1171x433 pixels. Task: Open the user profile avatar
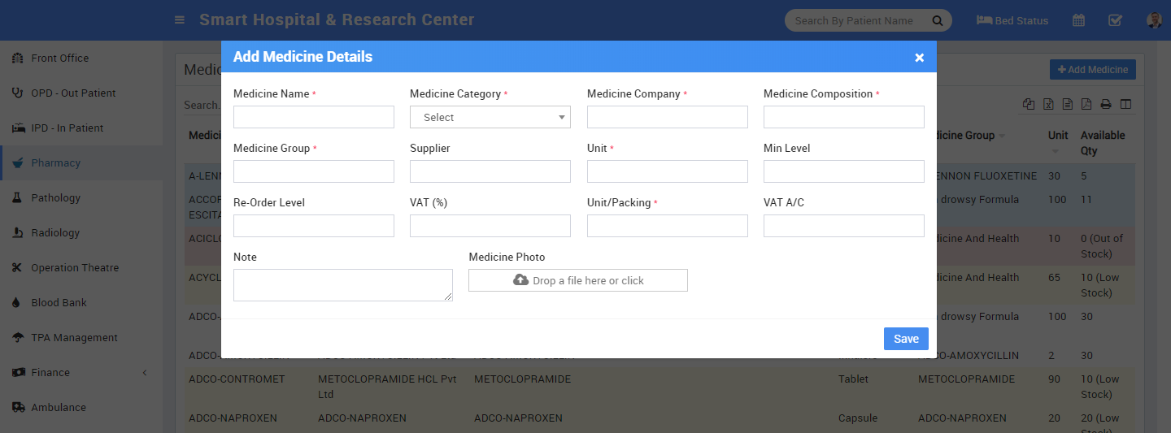(1154, 20)
